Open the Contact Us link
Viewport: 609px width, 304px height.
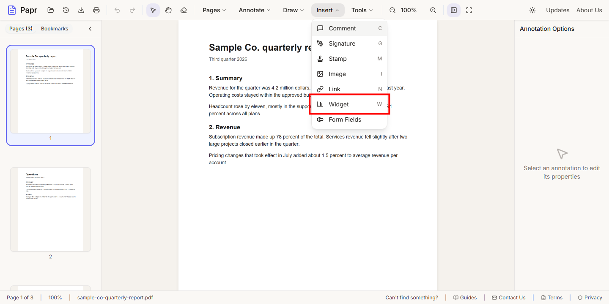pyautogui.click(x=508, y=298)
